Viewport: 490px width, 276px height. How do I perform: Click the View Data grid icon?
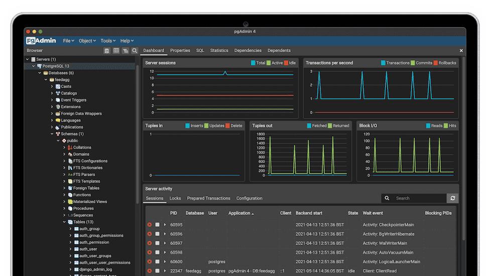(116, 51)
